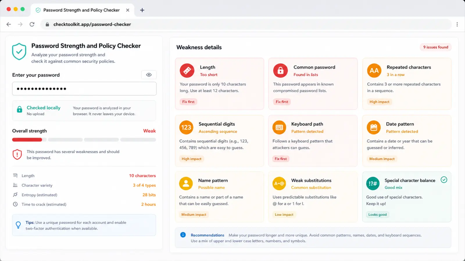Click the 10 characters value
Screen dimensions: 465x261
point(142,176)
